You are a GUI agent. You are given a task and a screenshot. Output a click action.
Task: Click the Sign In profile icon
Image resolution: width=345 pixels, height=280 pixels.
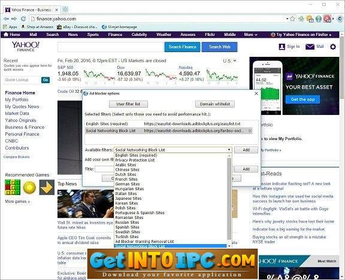(282, 47)
